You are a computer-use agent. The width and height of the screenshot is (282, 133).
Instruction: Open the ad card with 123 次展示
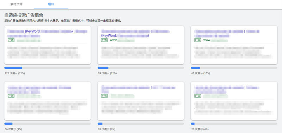pos(48,45)
